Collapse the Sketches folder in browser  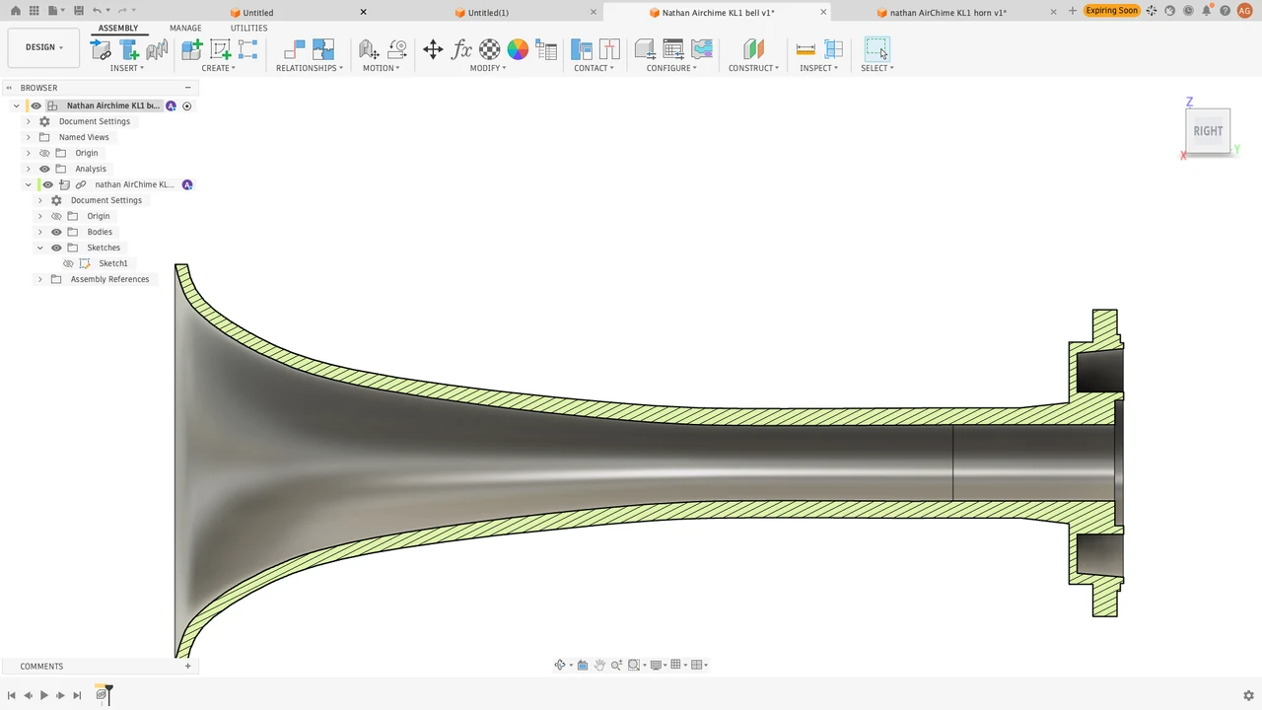tap(39, 248)
